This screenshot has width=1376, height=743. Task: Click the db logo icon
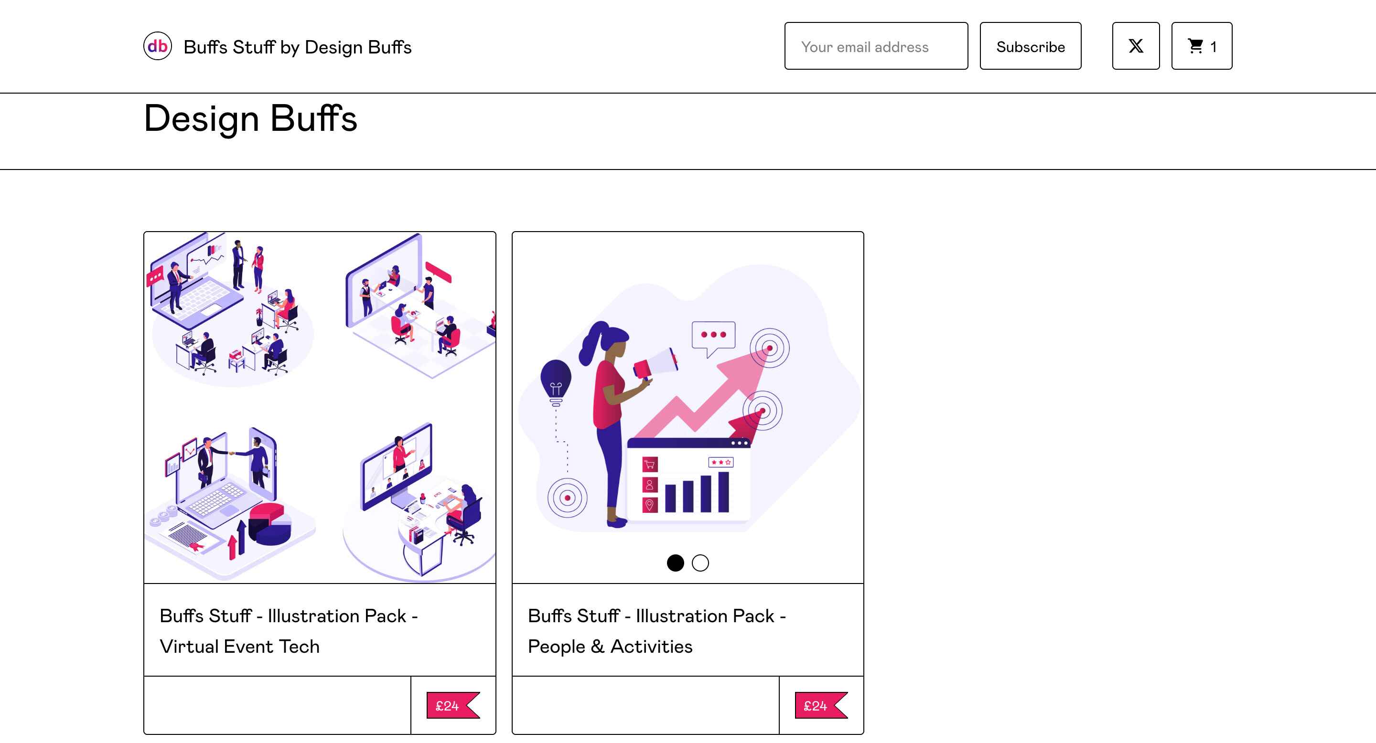(x=157, y=46)
